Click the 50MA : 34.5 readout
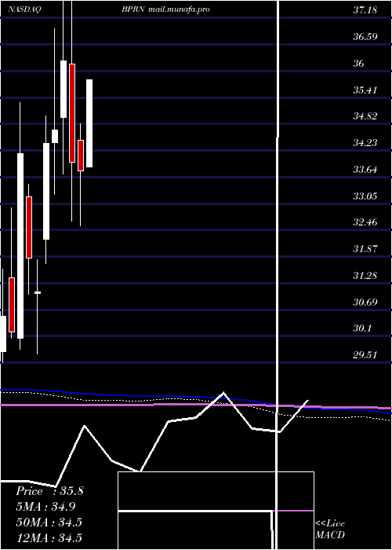The image size is (392, 550). (x=49, y=522)
